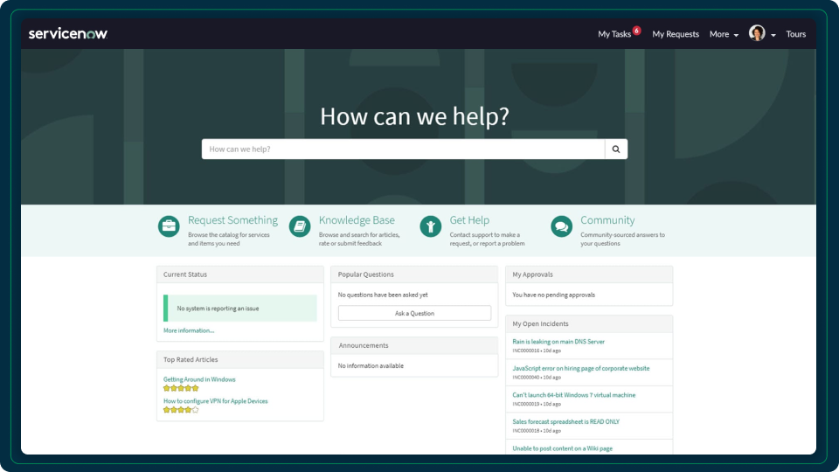Click the My Open Incidents panel header

click(x=589, y=323)
